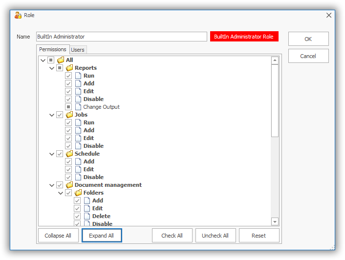This screenshot has height=260, width=345.
Task: Click the scrollbar down arrow in permissions tree
Action: [275, 221]
